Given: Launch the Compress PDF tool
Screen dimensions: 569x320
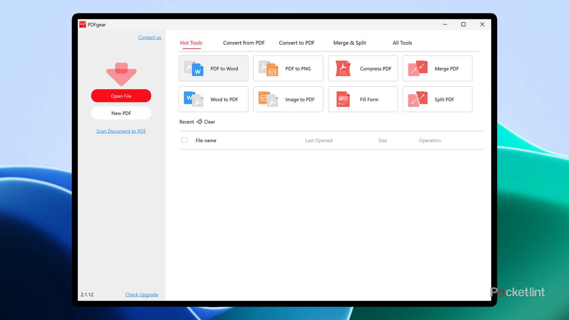Looking at the screenshot, I should [363, 69].
